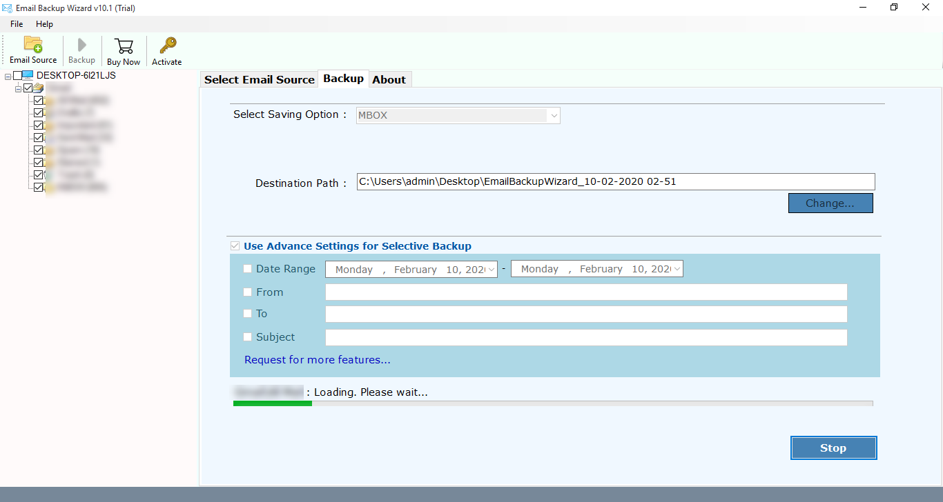Select the mailbox account icon in tree
943x502 pixels.
pyautogui.click(x=39, y=88)
